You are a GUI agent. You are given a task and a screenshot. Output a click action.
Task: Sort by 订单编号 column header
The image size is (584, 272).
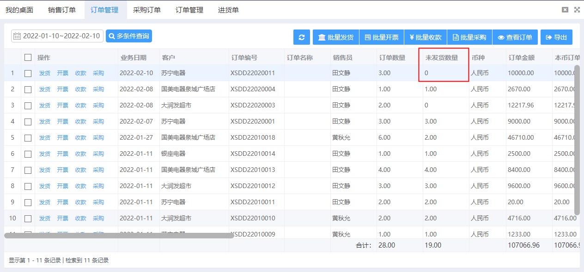click(256, 58)
